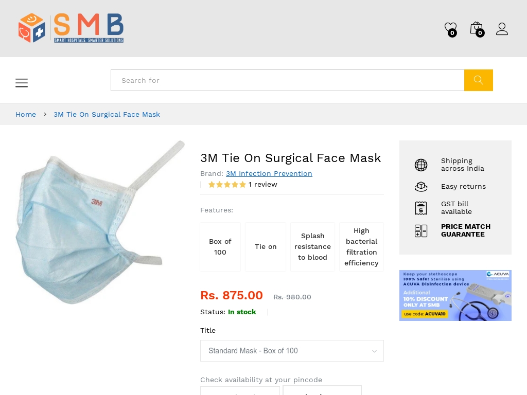Select the Tie on feature tile

coord(266,246)
